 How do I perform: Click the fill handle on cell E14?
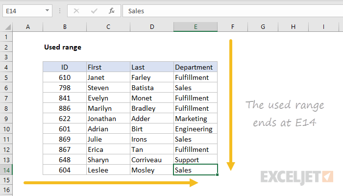click(x=217, y=174)
